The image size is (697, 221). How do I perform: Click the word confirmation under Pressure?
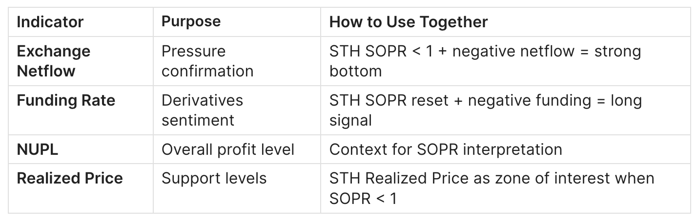207,71
